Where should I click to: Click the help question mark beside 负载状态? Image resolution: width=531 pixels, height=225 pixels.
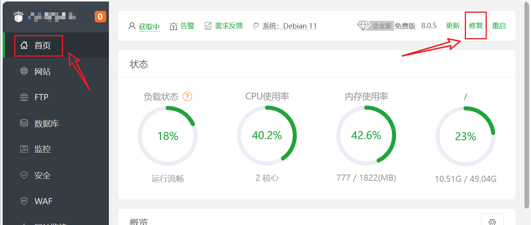pyautogui.click(x=187, y=97)
